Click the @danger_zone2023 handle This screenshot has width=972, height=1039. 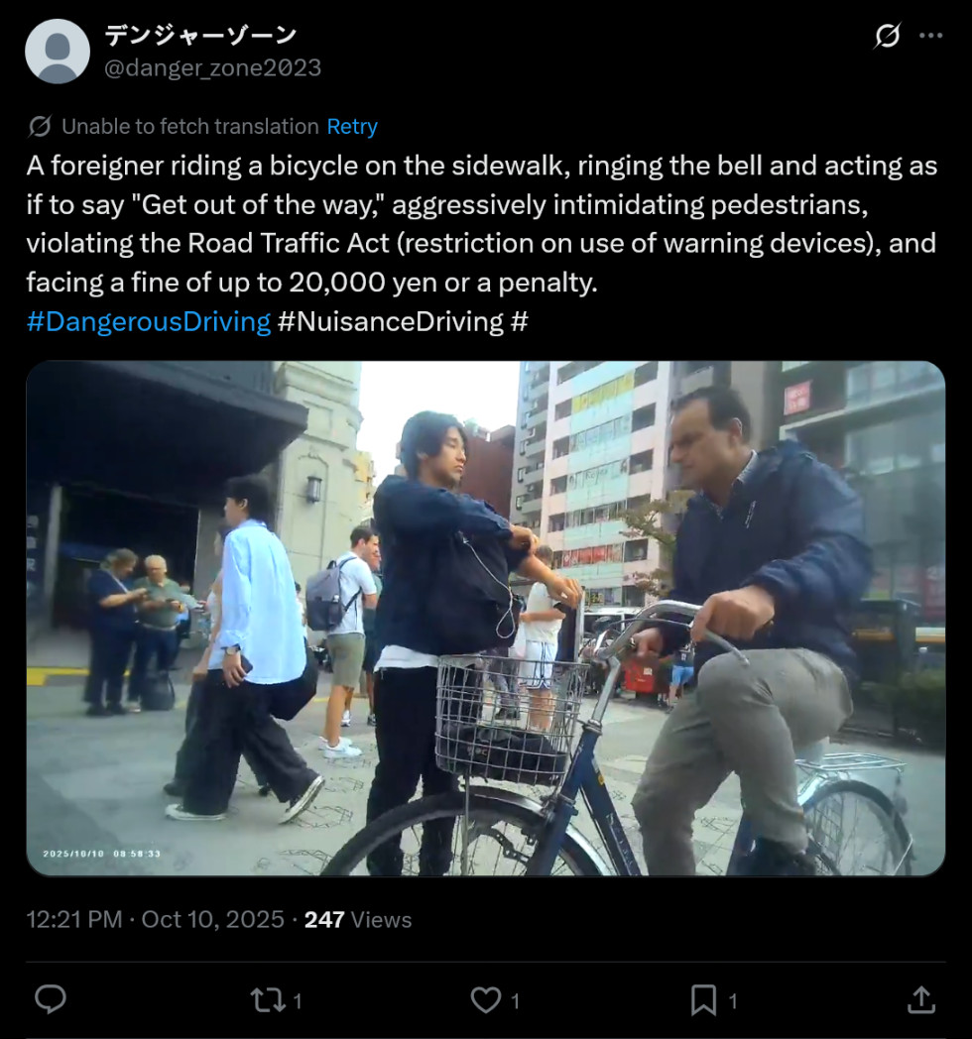(213, 67)
